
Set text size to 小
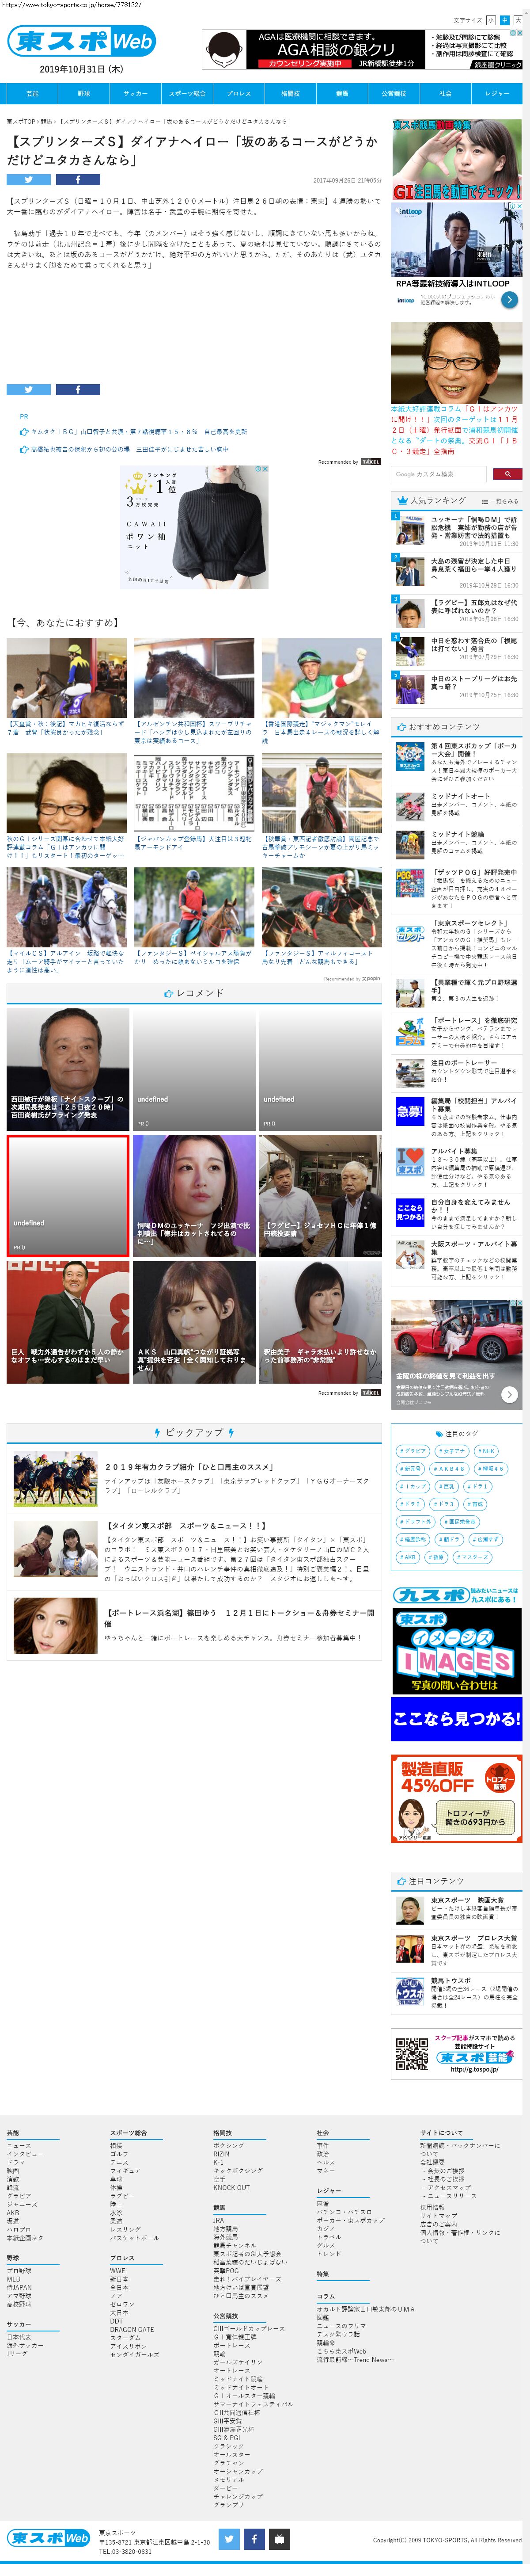[x=490, y=20]
